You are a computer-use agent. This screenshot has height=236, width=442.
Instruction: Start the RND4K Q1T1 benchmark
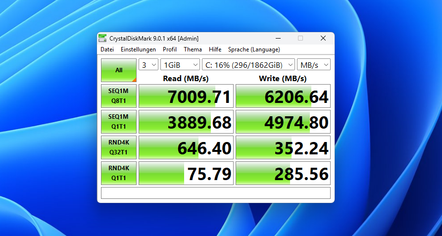click(x=119, y=173)
